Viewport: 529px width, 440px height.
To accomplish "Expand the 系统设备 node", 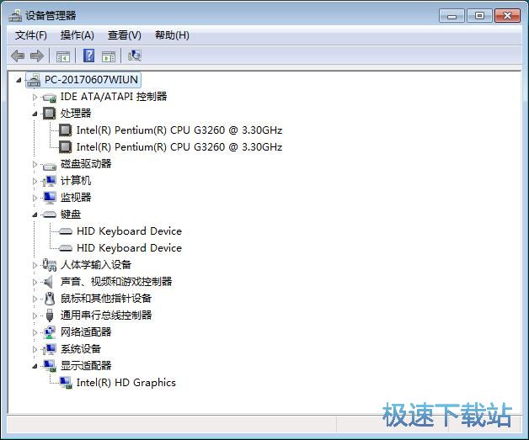I will (35, 349).
